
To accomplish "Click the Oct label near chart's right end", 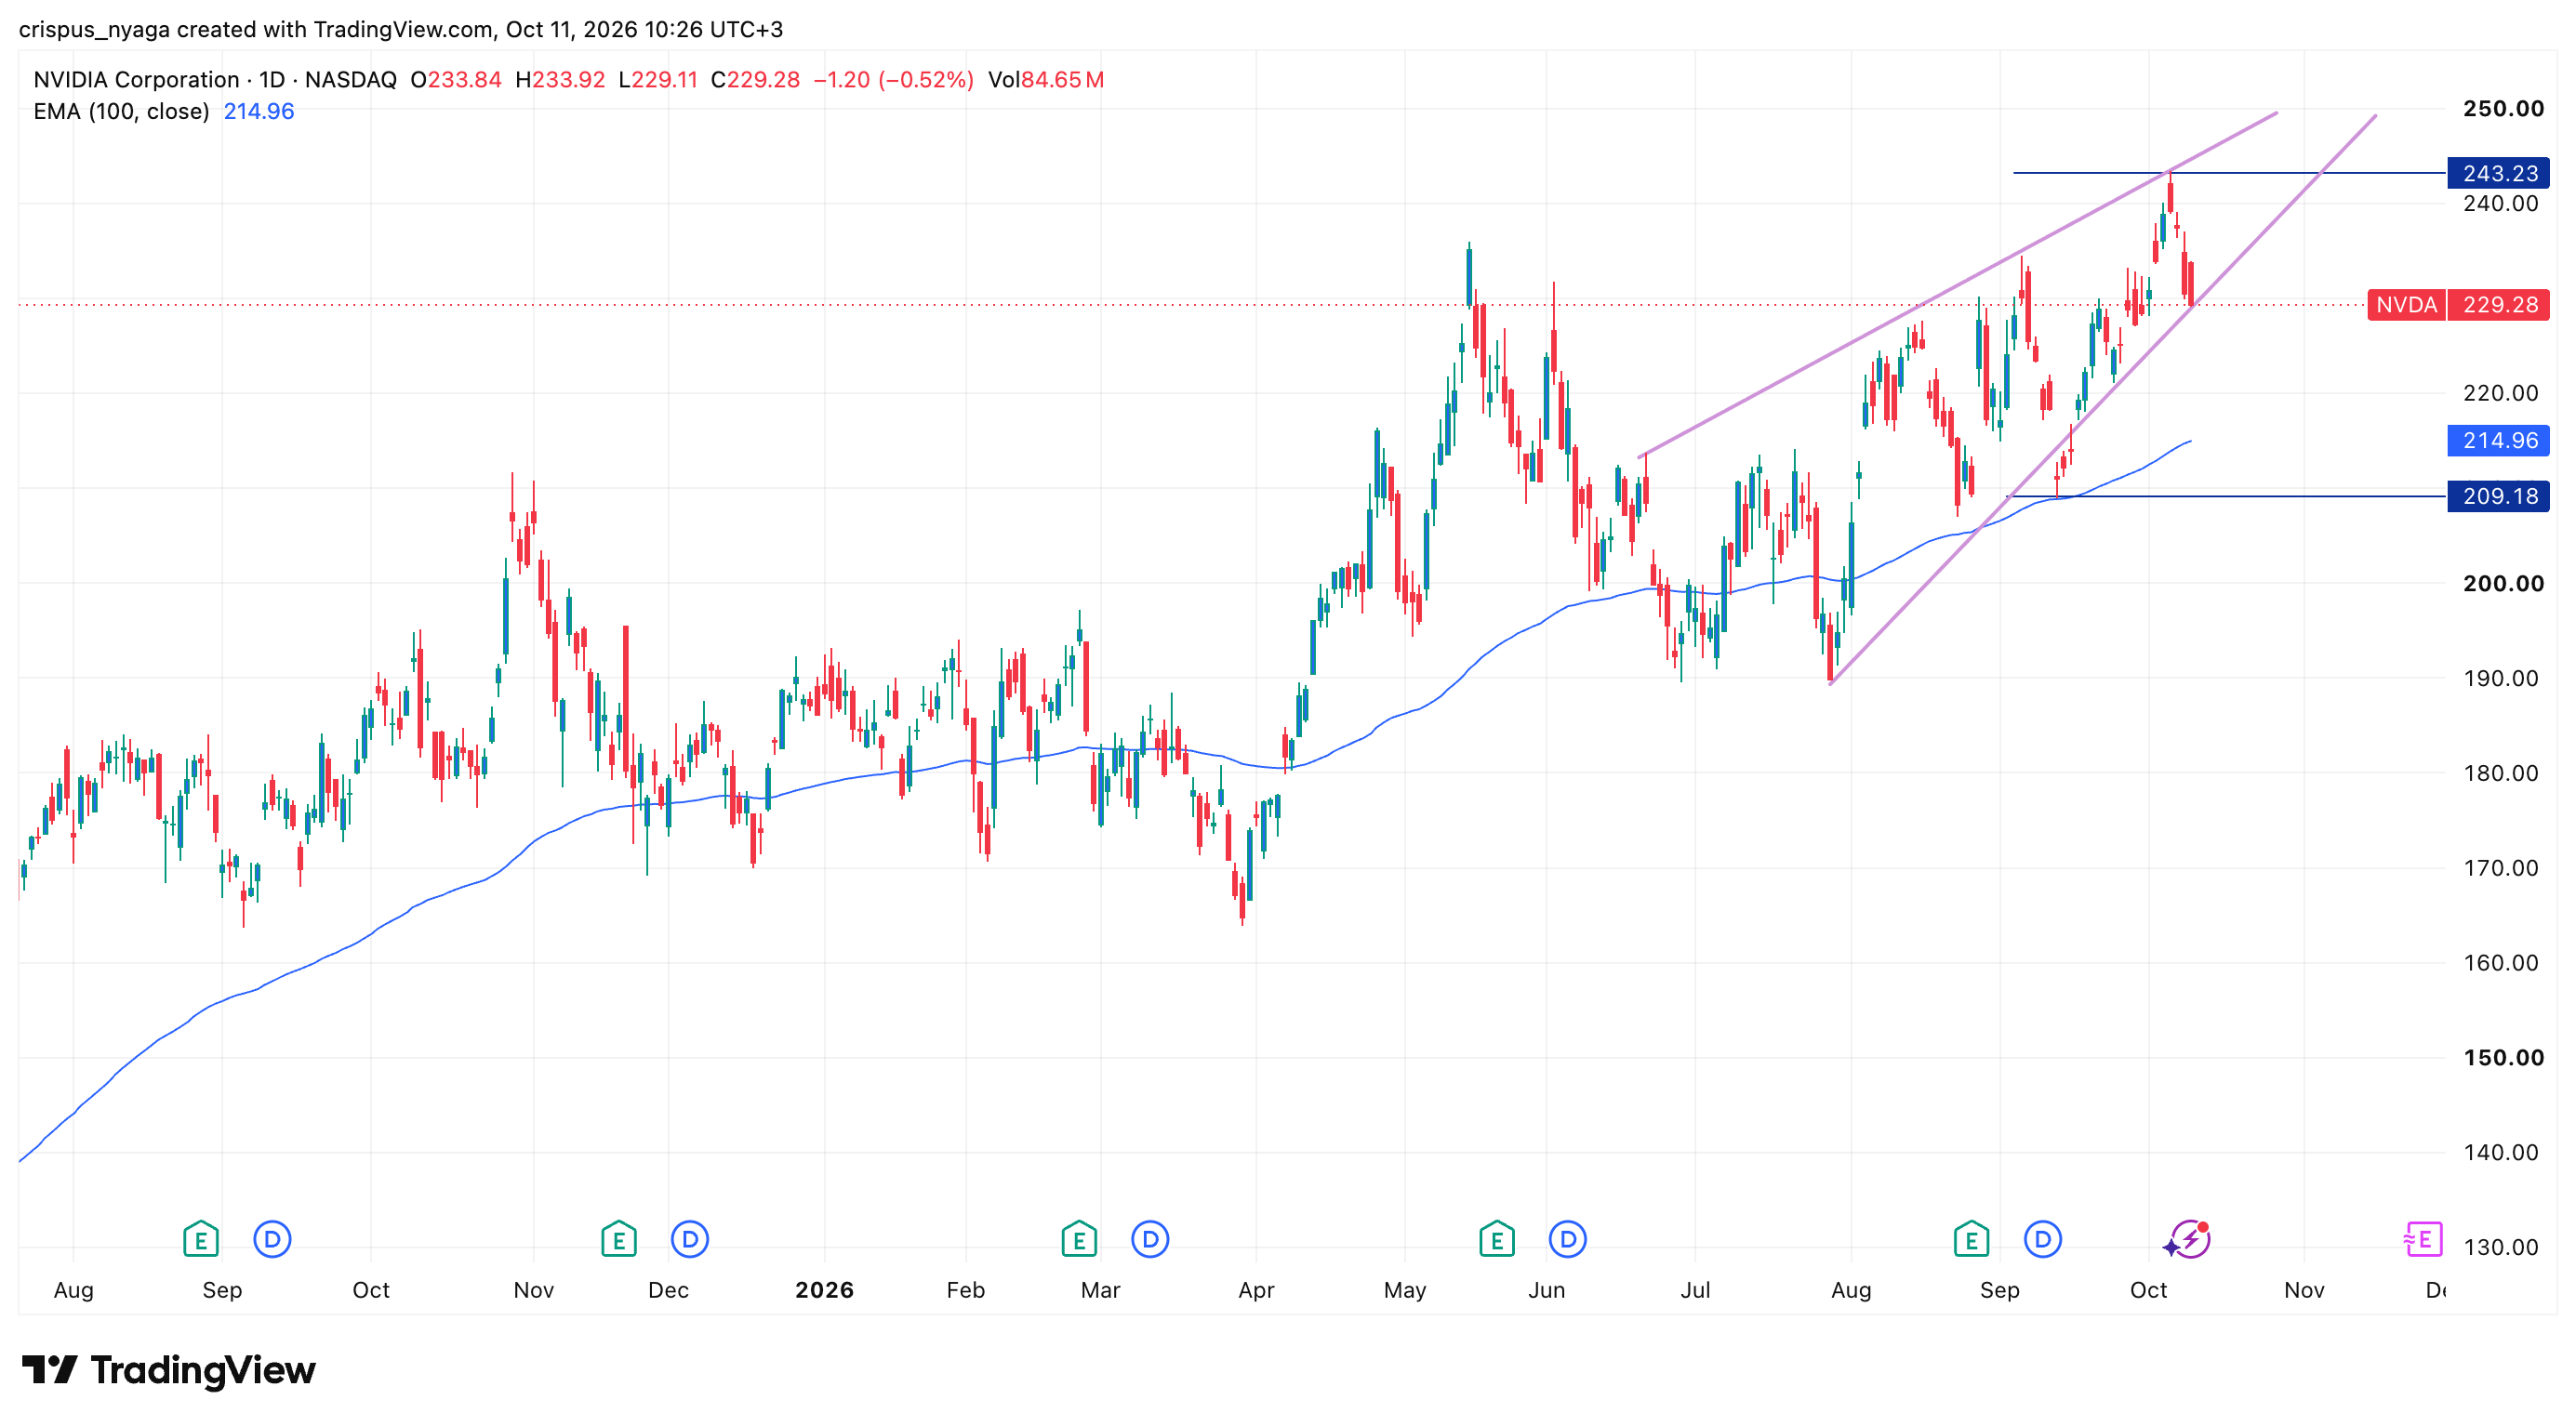I will 2148,1289.
